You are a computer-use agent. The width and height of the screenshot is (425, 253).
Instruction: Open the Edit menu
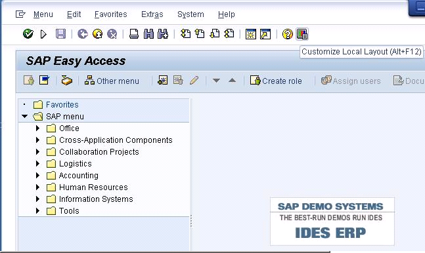pyautogui.click(x=74, y=14)
